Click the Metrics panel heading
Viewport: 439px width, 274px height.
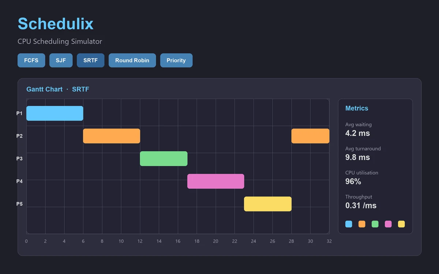[x=357, y=108]
